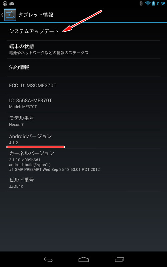Tap the clock showing 0:35
Image resolution: width=167 pixels, height=267 pixels.
(x=161, y=4)
